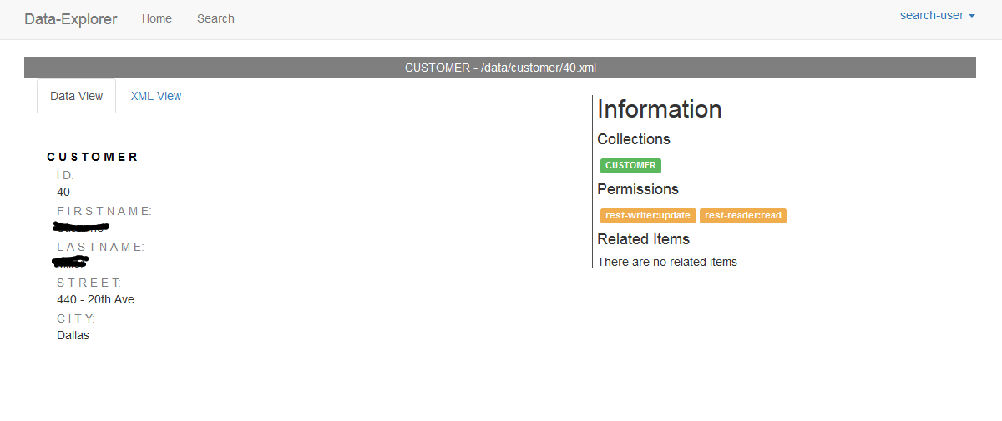Go to the Home nav item
This screenshot has height=421, width=1002.
[157, 18]
